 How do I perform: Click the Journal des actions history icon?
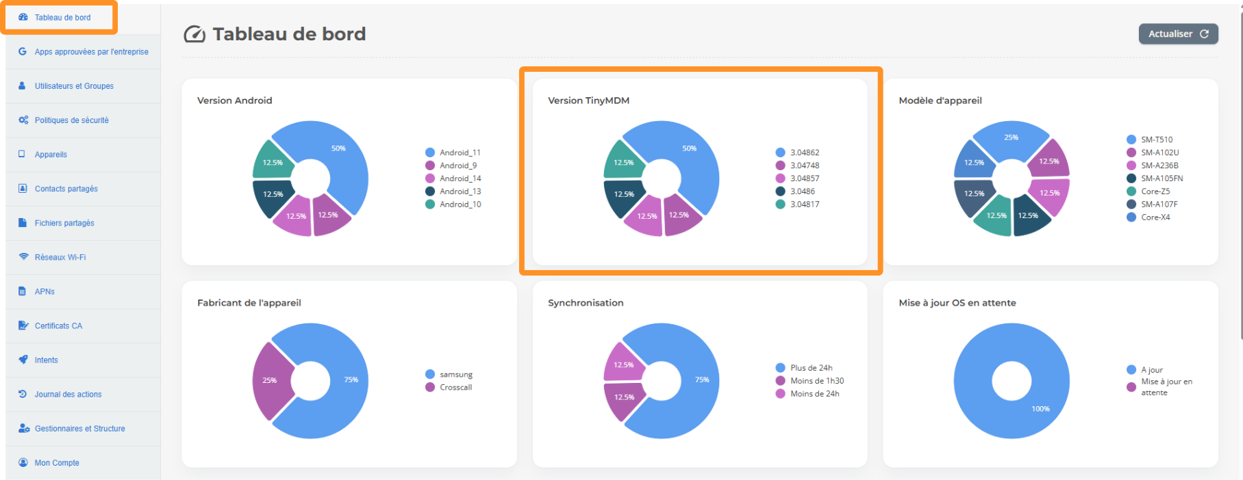pos(23,394)
